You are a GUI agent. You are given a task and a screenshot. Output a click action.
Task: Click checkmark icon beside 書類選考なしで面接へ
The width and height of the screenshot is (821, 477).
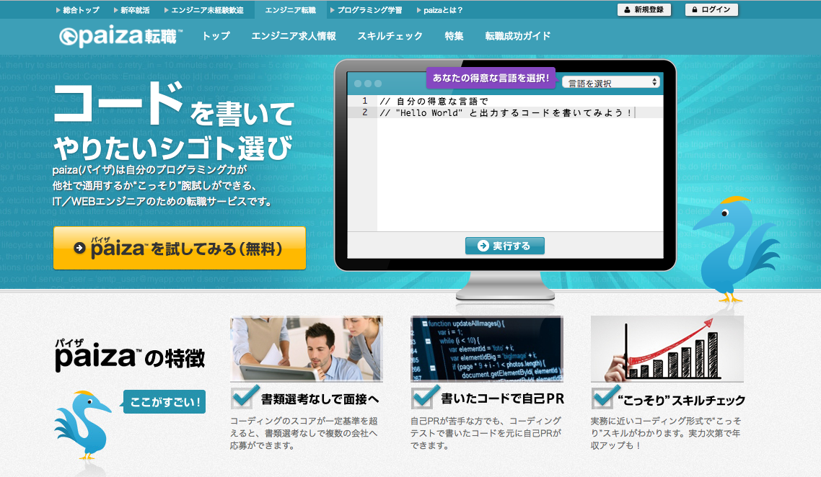pyautogui.click(x=245, y=396)
